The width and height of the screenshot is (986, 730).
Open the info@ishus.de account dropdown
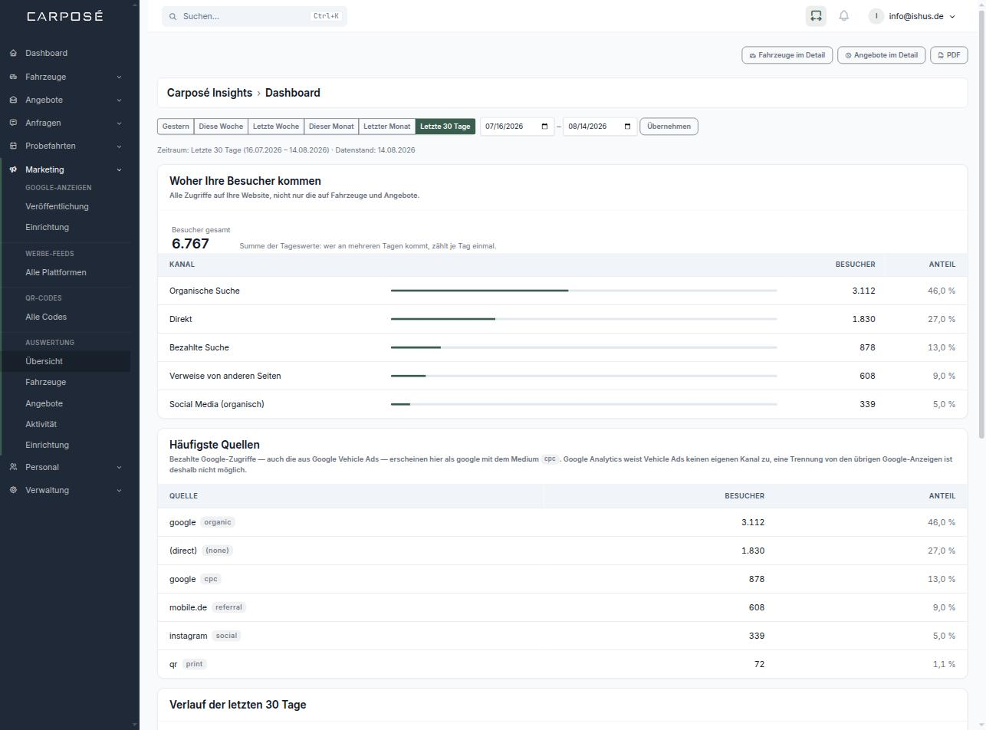[912, 16]
